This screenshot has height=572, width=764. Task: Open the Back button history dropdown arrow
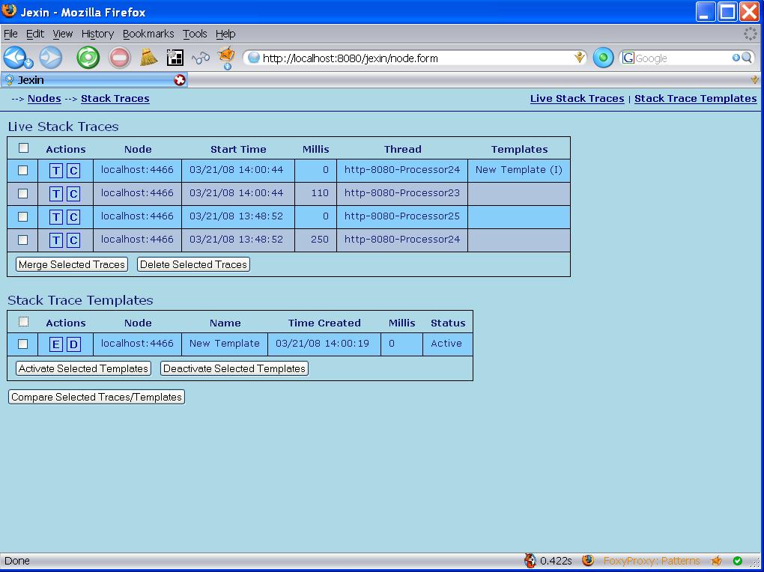pyautogui.click(x=28, y=64)
